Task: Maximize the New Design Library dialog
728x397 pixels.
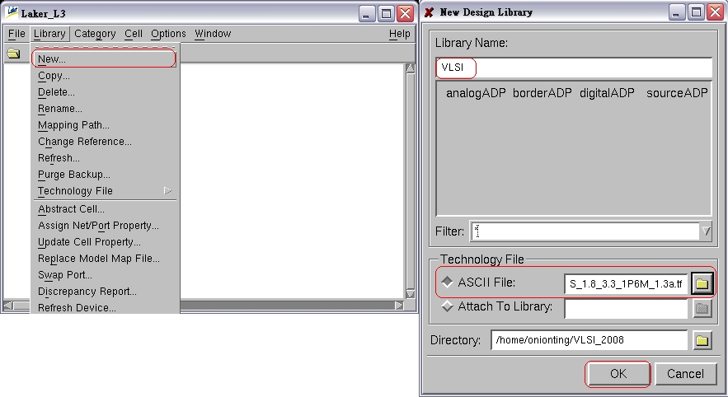Action: point(697,12)
